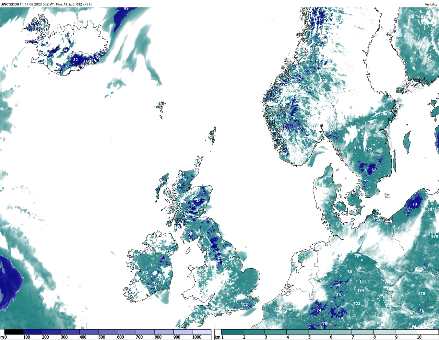Click the initial time '17.08.2023 00Z'
This screenshot has height=340, width=439.
pyautogui.click(x=36, y=4)
